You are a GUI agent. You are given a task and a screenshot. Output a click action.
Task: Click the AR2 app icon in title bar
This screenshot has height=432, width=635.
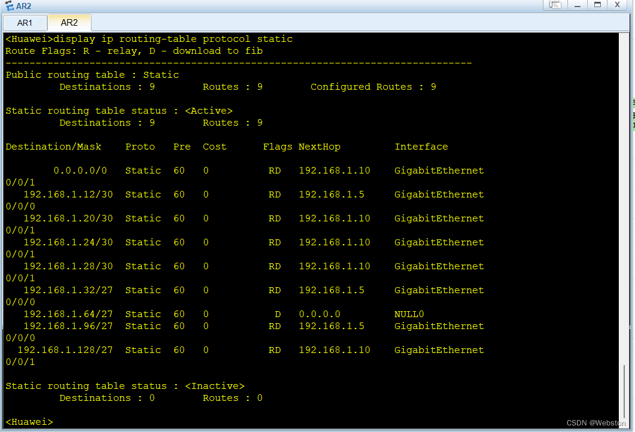tap(9, 5)
